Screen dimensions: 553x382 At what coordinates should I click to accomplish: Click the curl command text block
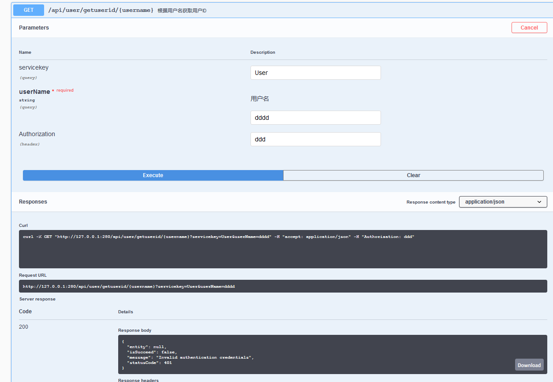pos(283,249)
